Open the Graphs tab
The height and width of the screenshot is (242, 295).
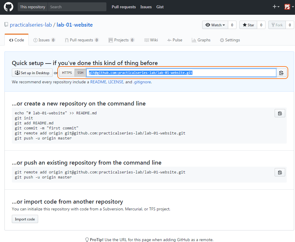coord(201,40)
